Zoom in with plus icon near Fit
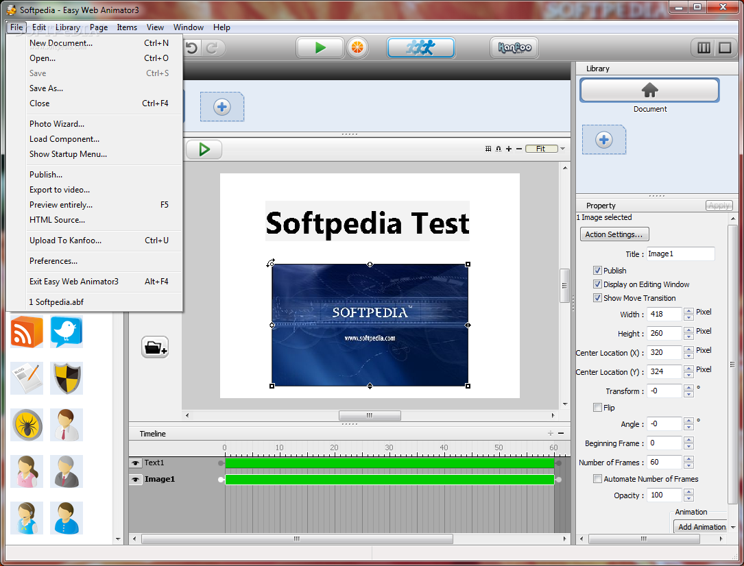This screenshot has height=566, width=744. [509, 149]
